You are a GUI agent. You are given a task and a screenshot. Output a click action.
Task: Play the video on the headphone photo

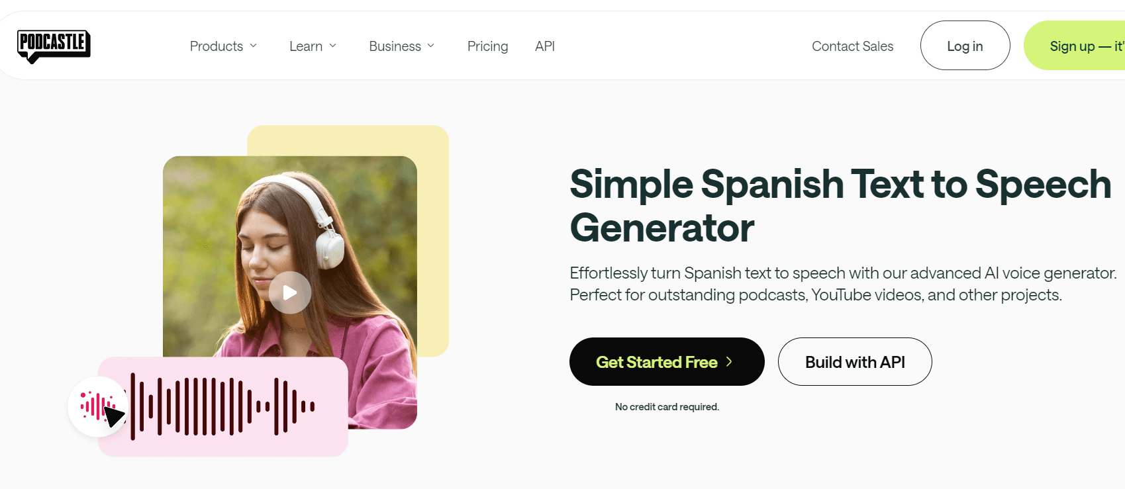(290, 292)
